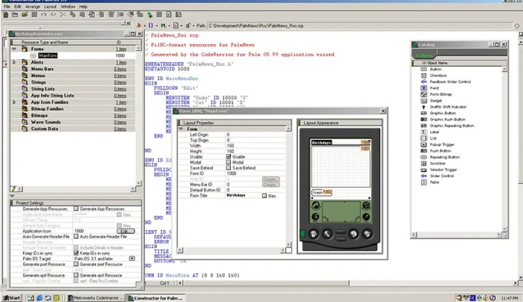Select the Checkbox object in Catalog
Screen dimensions: 523x302
point(440,76)
